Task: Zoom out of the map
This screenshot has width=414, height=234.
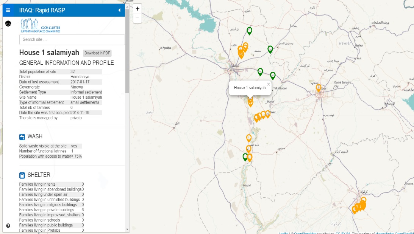Action: [x=137, y=18]
